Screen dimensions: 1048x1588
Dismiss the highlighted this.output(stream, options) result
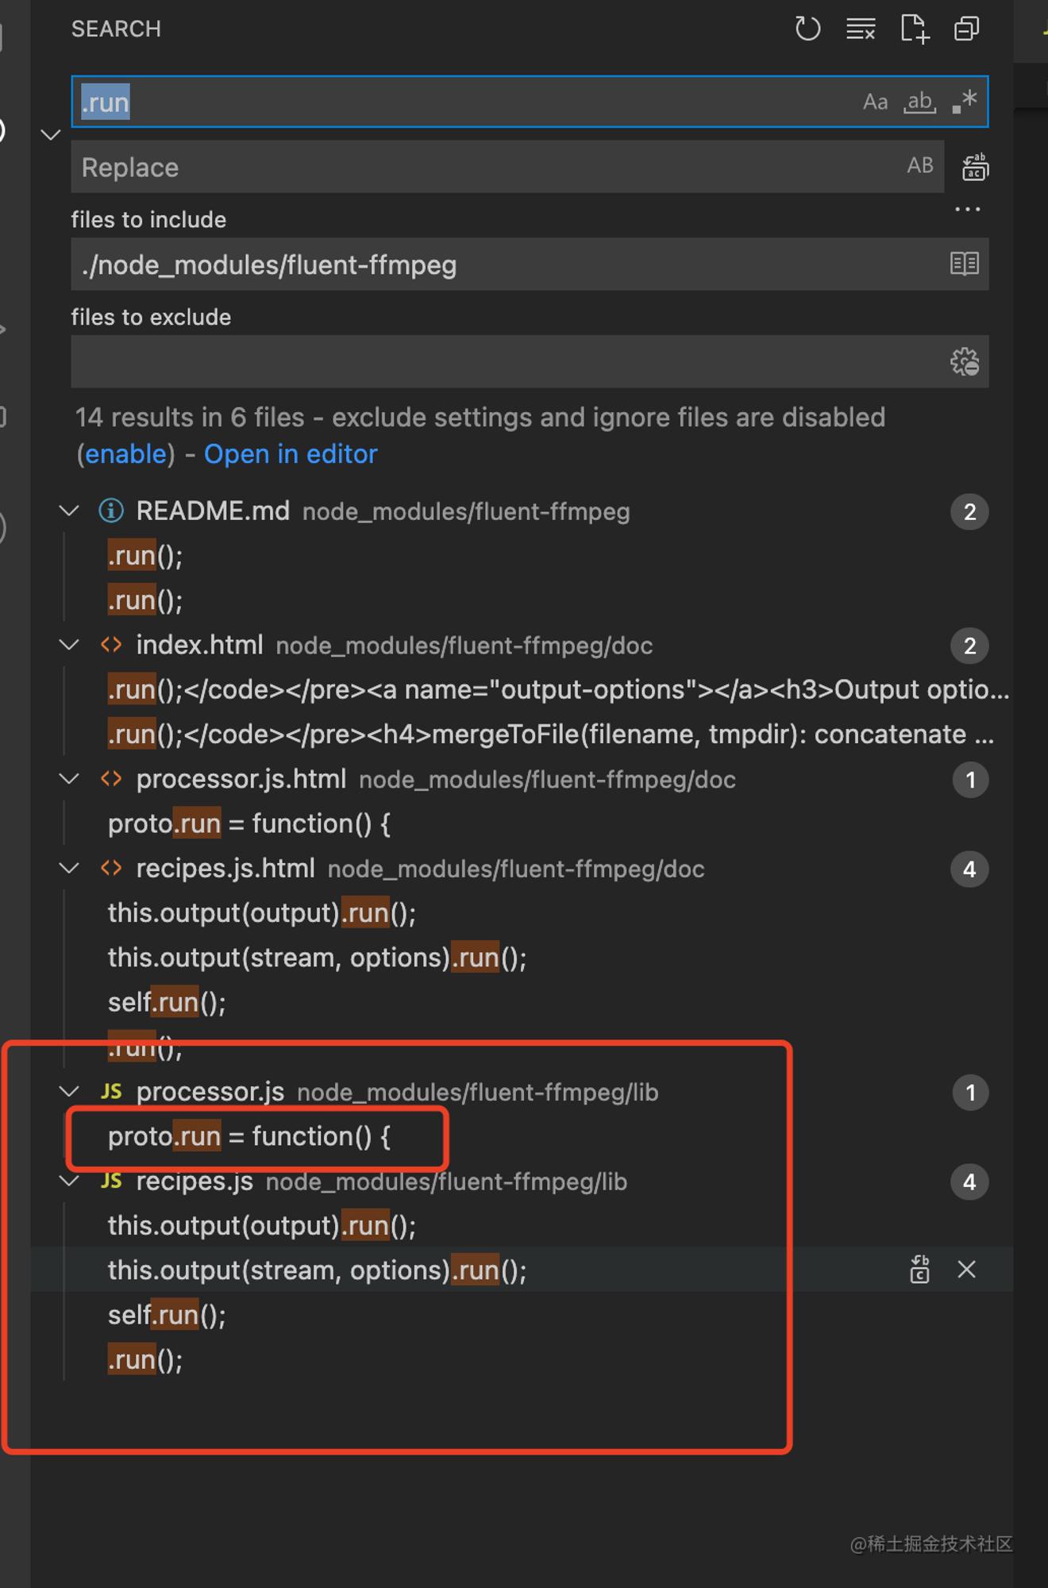966,1270
